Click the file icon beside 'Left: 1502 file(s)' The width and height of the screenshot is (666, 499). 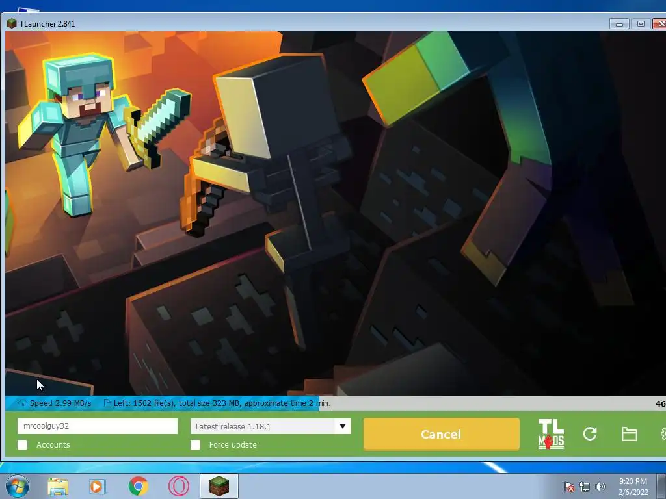tap(107, 403)
